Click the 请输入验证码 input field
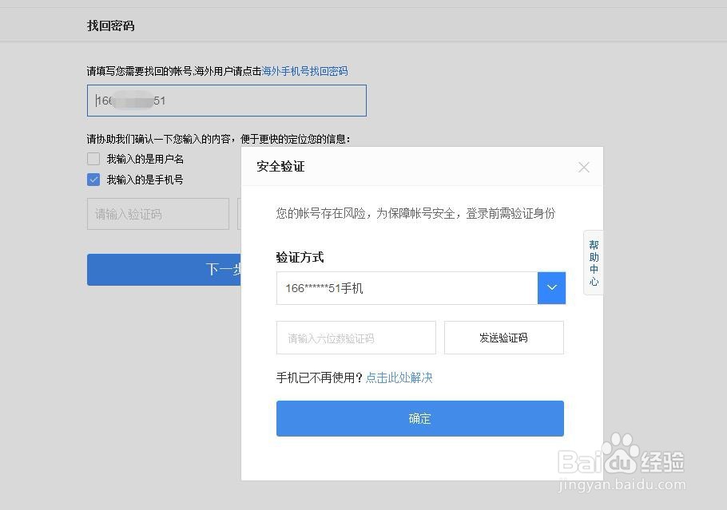This screenshot has width=727, height=510. (x=157, y=214)
